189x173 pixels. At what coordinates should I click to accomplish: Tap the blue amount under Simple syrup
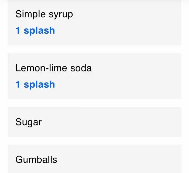click(x=35, y=31)
